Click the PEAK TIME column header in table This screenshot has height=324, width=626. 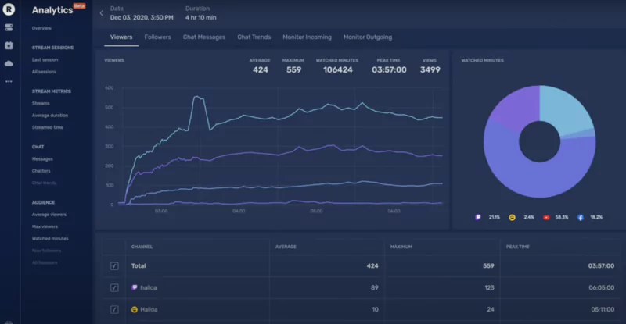pos(518,247)
